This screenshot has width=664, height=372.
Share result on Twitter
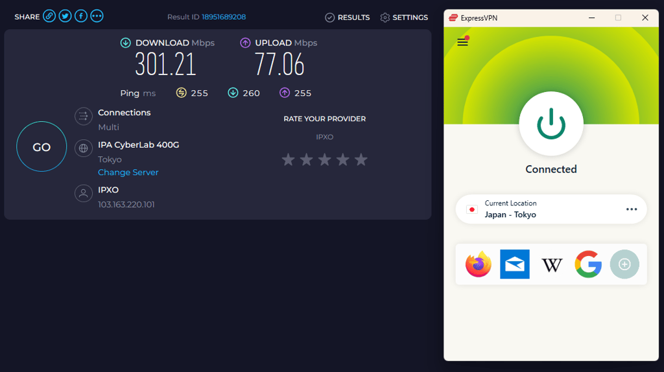tap(65, 16)
